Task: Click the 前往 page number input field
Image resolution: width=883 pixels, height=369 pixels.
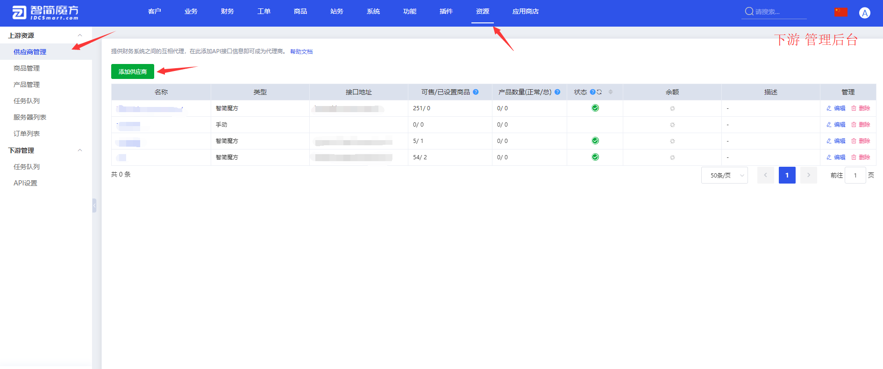Action: tap(855, 175)
